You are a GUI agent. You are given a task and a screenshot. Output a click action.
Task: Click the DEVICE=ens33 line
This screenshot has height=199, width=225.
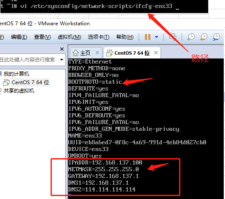tap(88, 149)
